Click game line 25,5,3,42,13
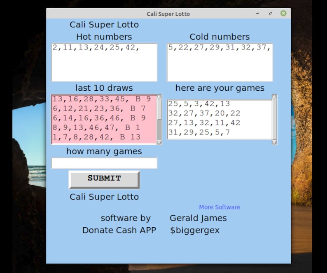This screenshot has height=273, width=327. pyautogui.click(x=199, y=104)
